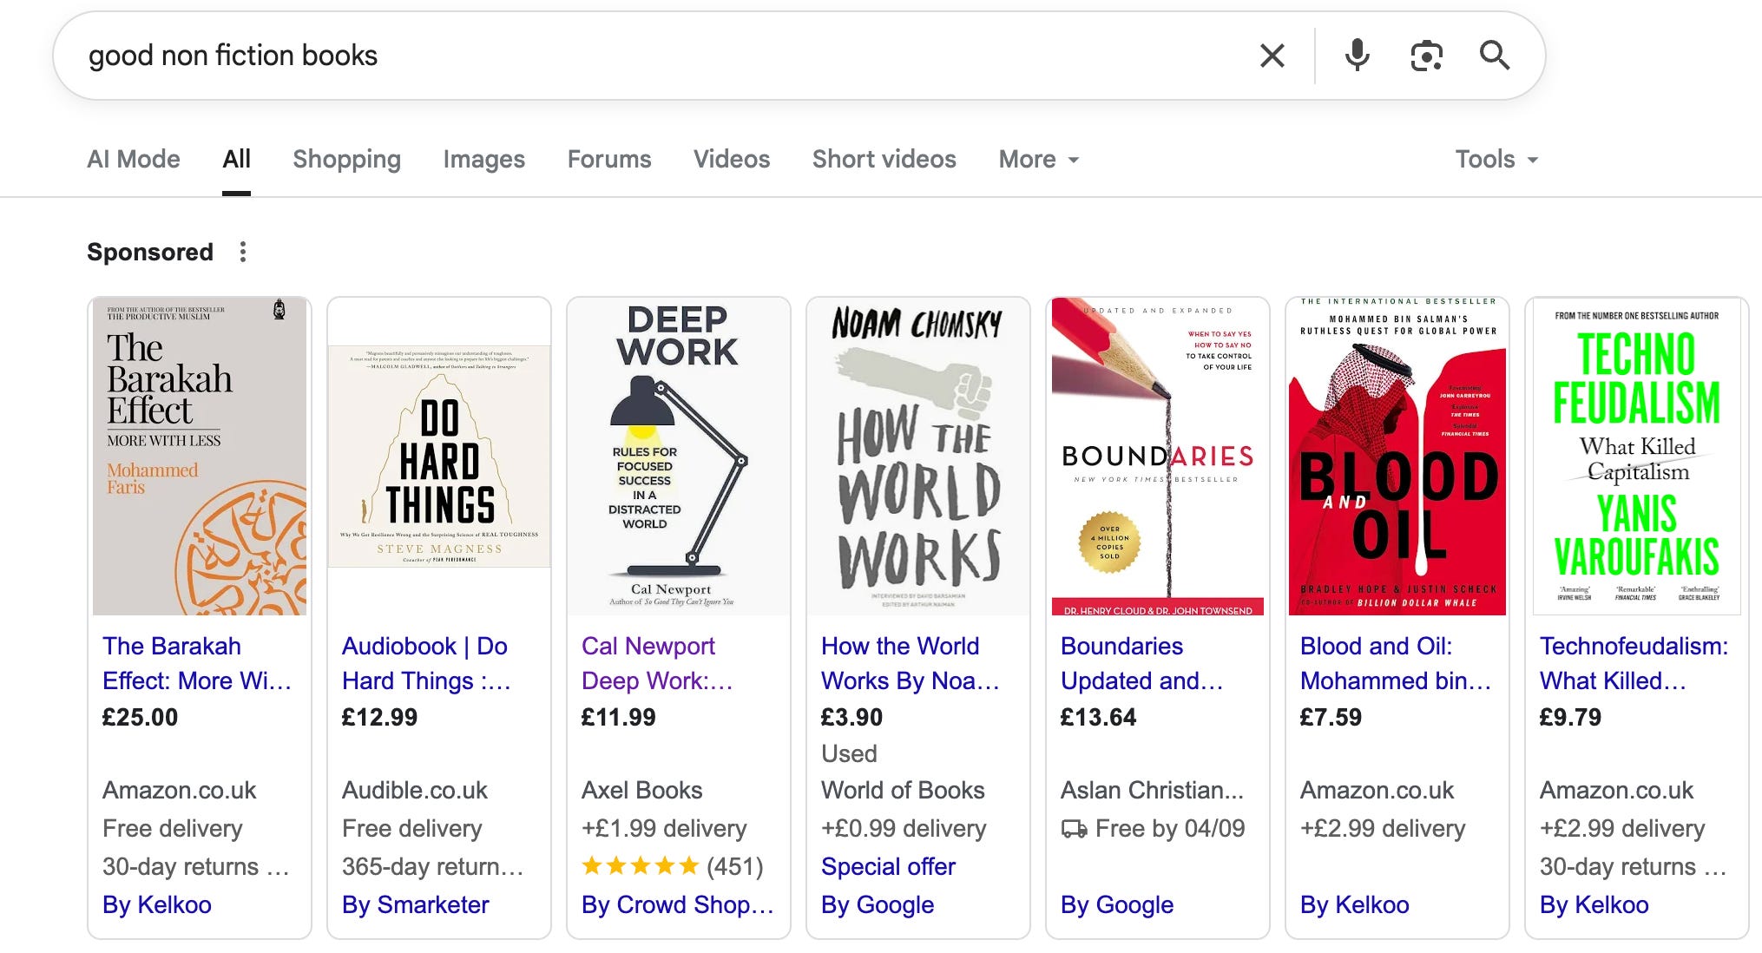Click the How the World Works cover
The height and width of the screenshot is (953, 1762).
[917, 457]
